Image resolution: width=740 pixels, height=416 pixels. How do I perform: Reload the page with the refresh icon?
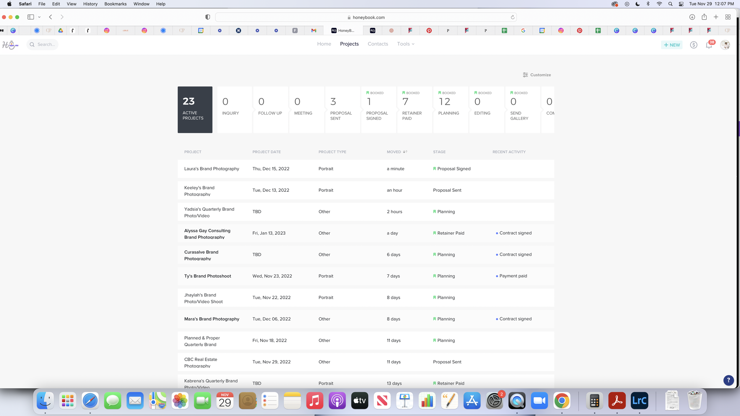point(513,17)
